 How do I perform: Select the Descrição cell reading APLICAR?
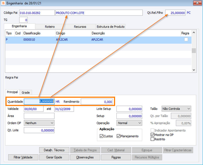(x=136, y=40)
